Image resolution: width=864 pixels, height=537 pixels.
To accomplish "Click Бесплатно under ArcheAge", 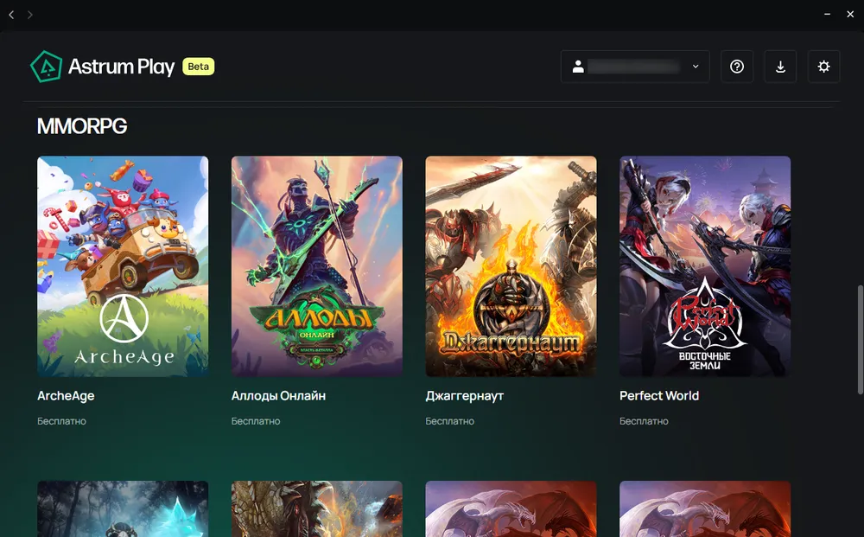I will pyautogui.click(x=61, y=421).
